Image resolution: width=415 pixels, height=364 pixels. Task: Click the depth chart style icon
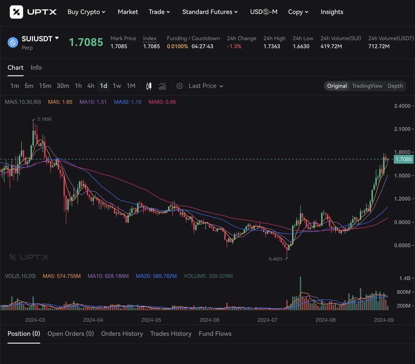tap(162, 86)
